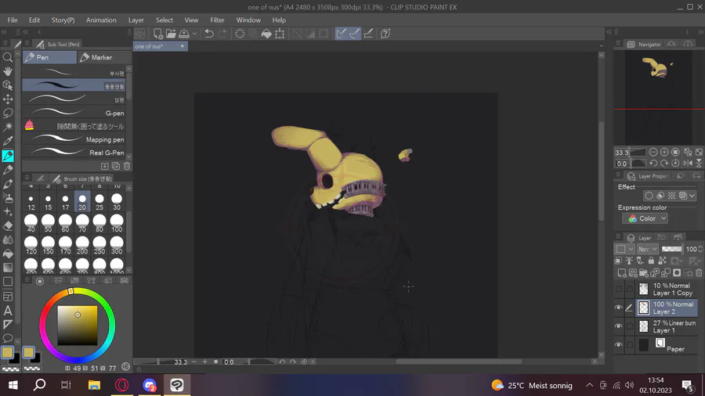This screenshot has width=705, height=396.
Task: Switch to the Marker sub tool tab
Action: (x=104, y=57)
